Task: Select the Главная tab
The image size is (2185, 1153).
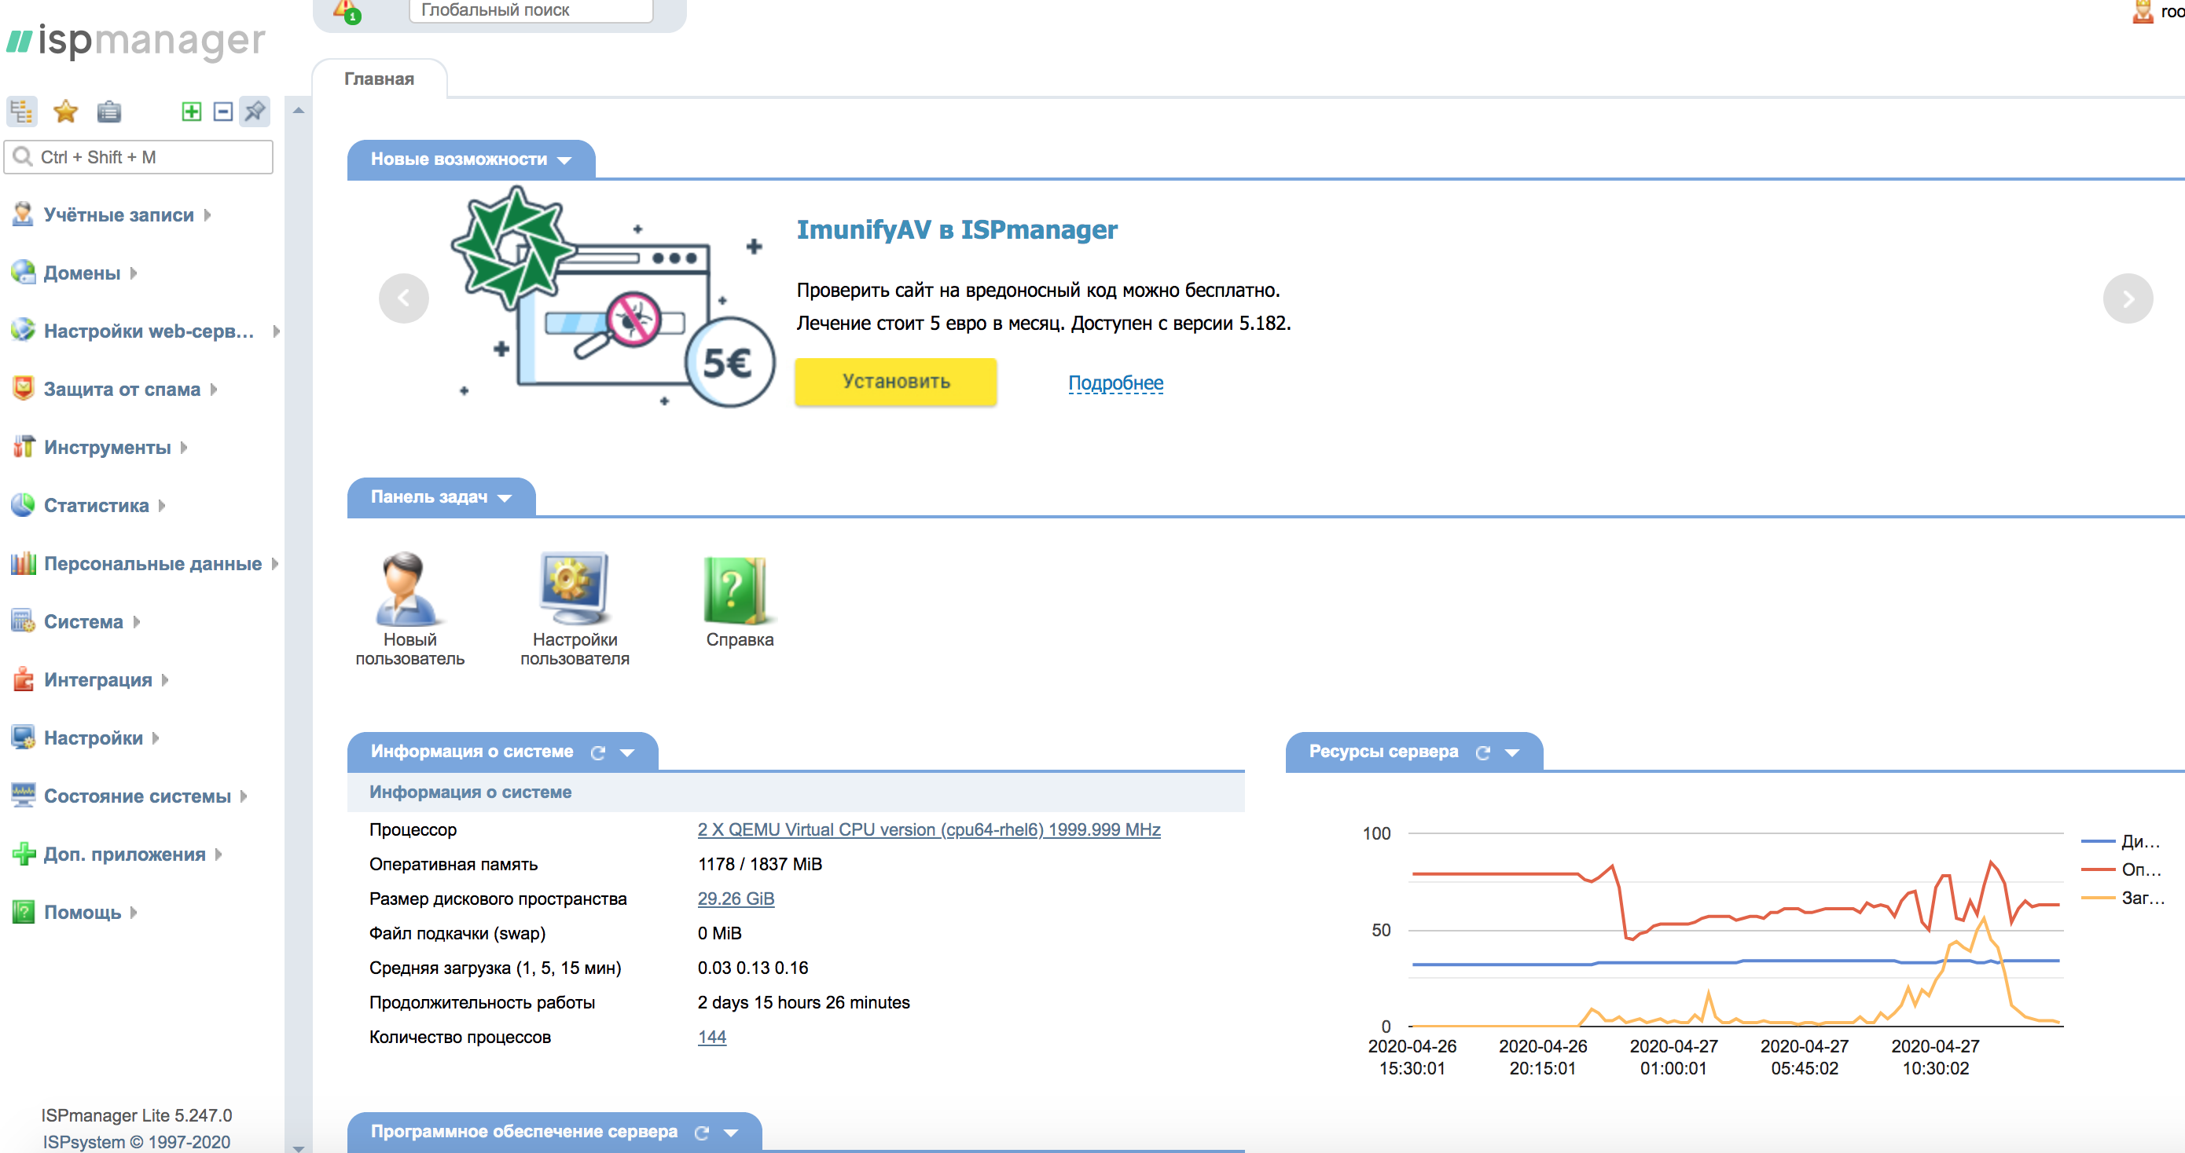Action: click(x=379, y=79)
